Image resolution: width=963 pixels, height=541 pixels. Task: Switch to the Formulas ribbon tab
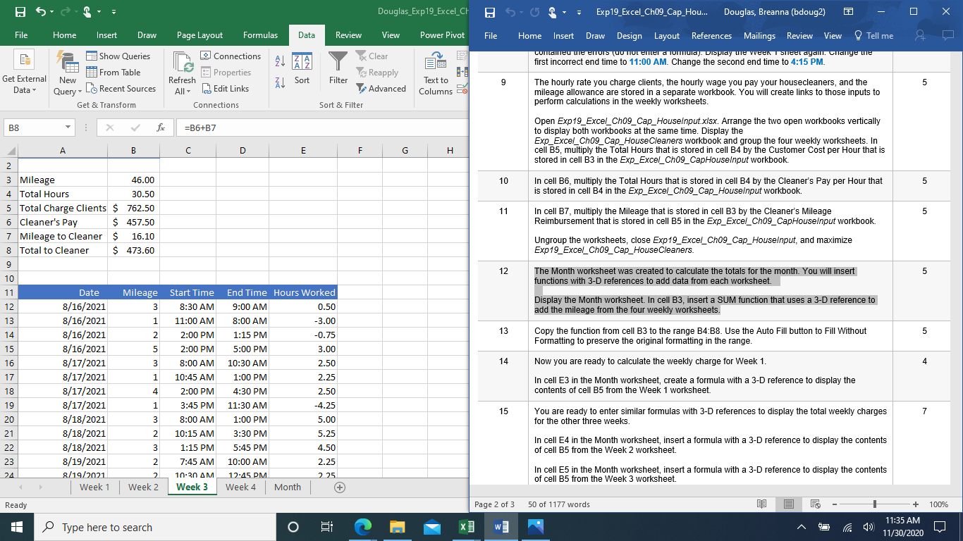tap(260, 34)
